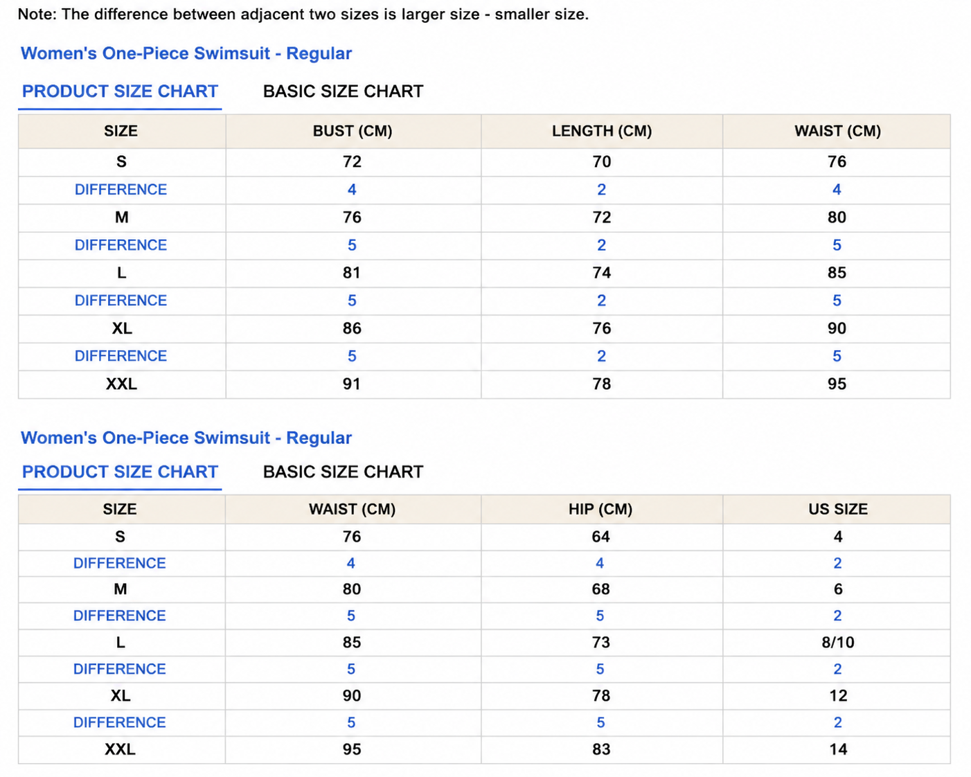Click the WAIST (CM) header in bottom table
This screenshot has height=777, width=971.
click(x=352, y=509)
